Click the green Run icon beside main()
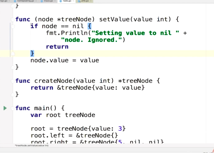The image size is (214, 153). [5, 108]
